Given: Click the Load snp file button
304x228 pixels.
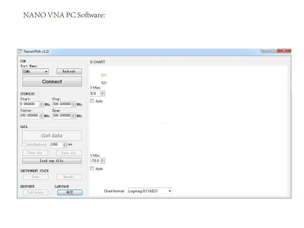Looking at the screenshot, I should click(x=52, y=161).
